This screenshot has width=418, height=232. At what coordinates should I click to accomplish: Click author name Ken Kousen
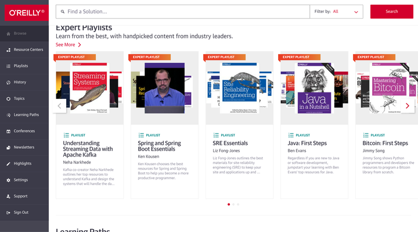pyautogui.click(x=149, y=156)
